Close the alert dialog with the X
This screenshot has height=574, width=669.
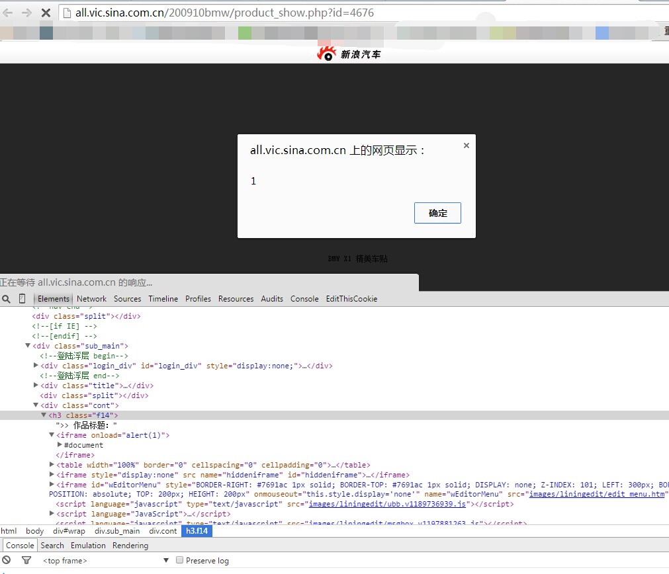click(x=467, y=145)
